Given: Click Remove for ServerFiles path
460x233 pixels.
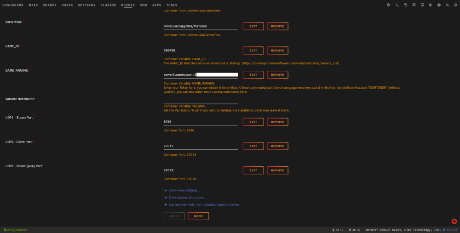Looking at the screenshot, I should [277, 26].
